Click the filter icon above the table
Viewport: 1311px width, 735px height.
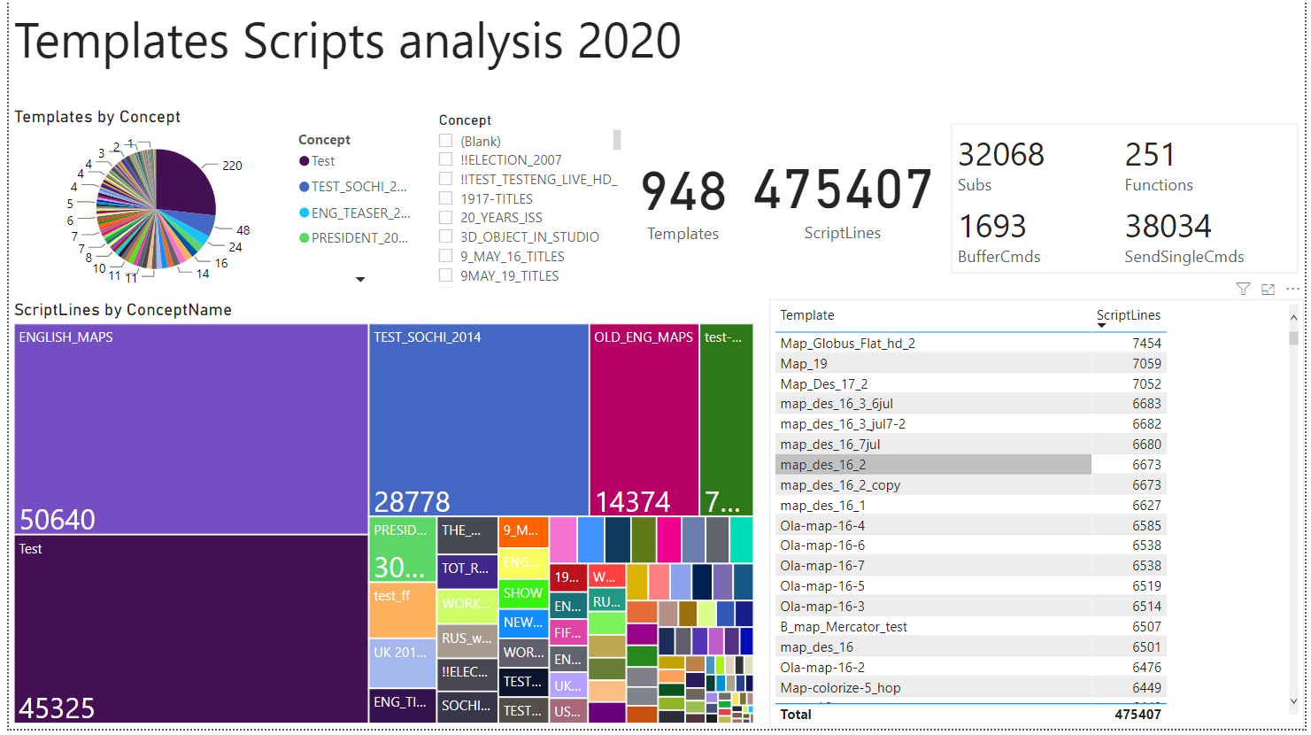(1243, 289)
